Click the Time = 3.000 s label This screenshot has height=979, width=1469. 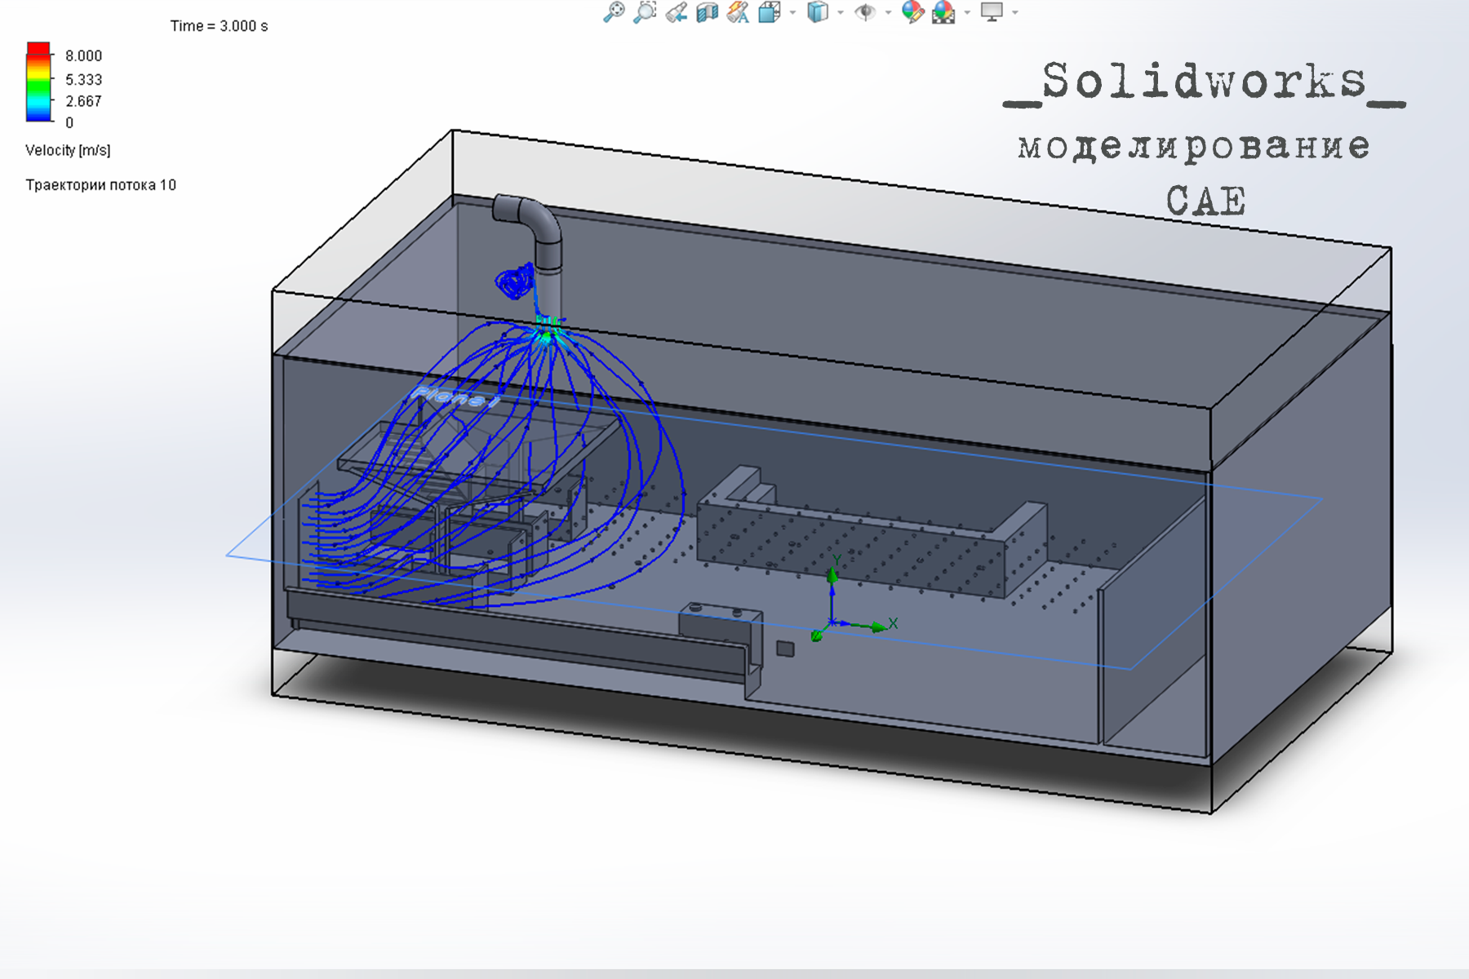(219, 26)
